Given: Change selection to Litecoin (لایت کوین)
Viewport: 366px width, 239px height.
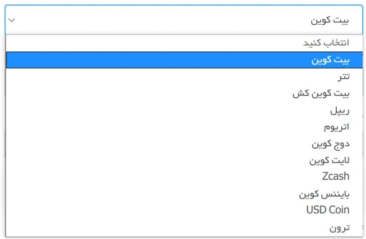Looking at the screenshot, I should (184, 160).
